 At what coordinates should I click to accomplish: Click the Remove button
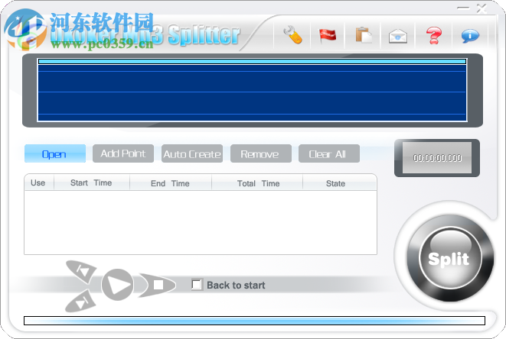coord(261,153)
